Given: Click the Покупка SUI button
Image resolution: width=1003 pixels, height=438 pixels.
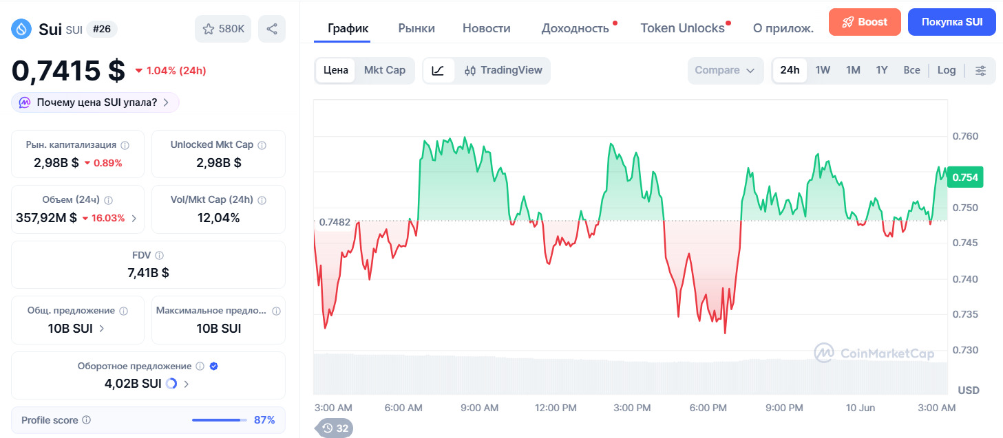Looking at the screenshot, I should 952,21.
